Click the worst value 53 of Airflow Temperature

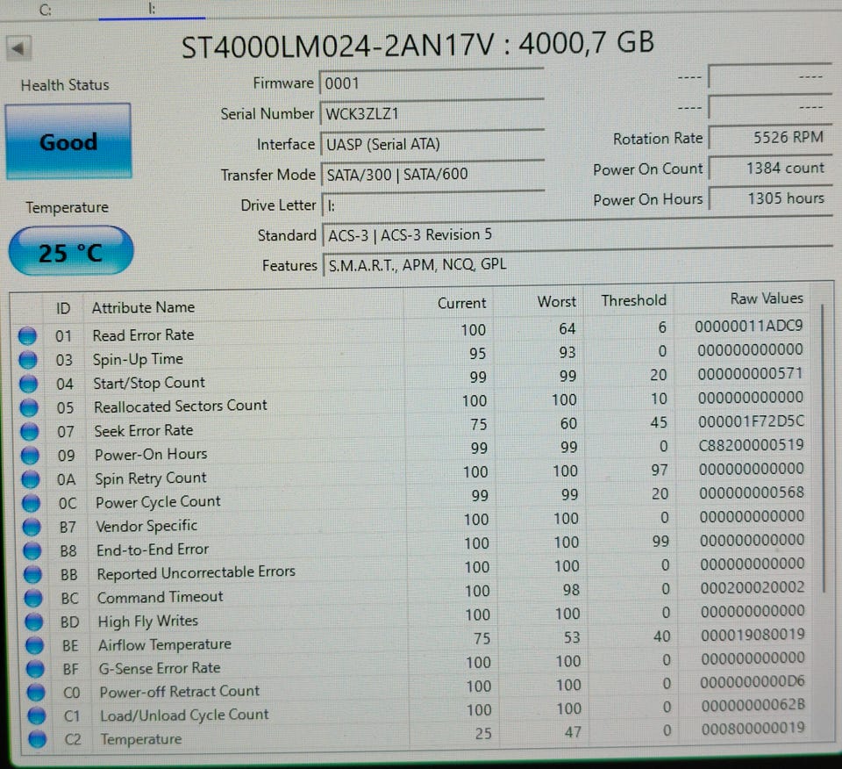coord(572,637)
